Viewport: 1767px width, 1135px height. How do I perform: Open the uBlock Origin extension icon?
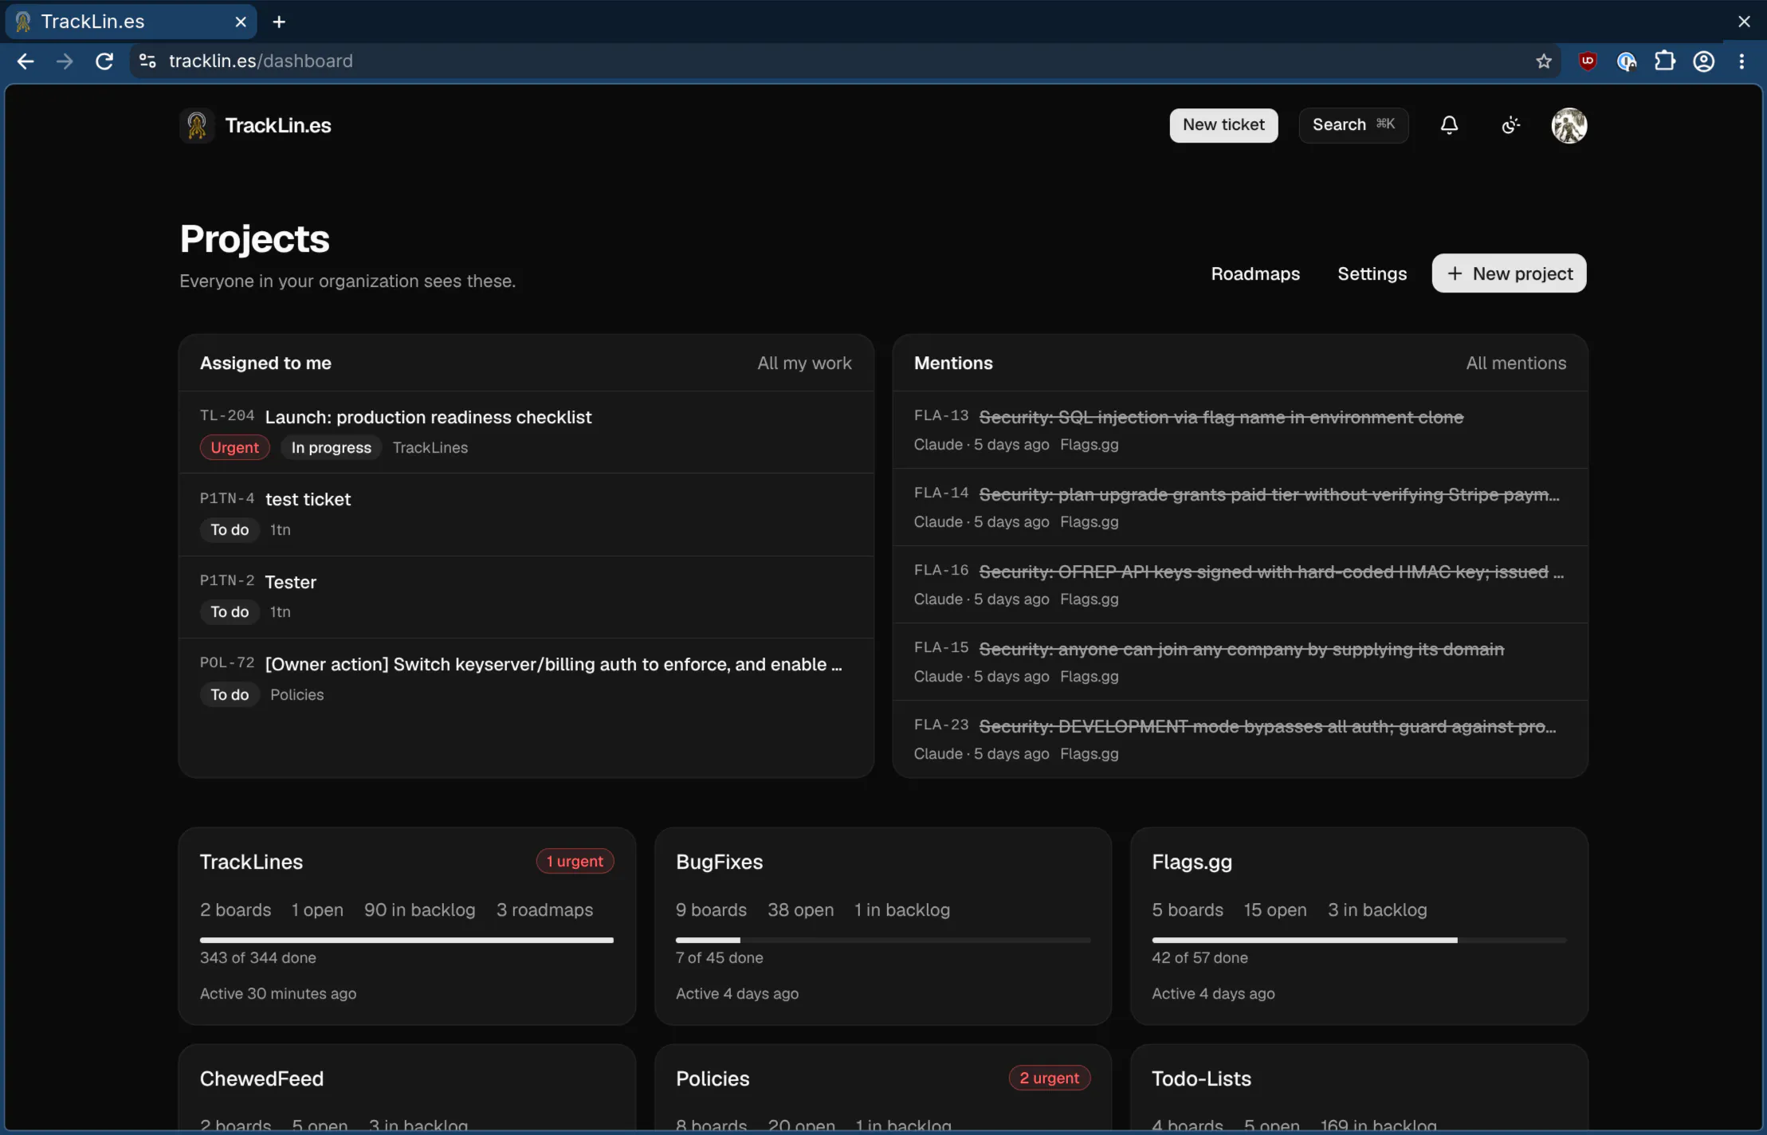coord(1587,61)
